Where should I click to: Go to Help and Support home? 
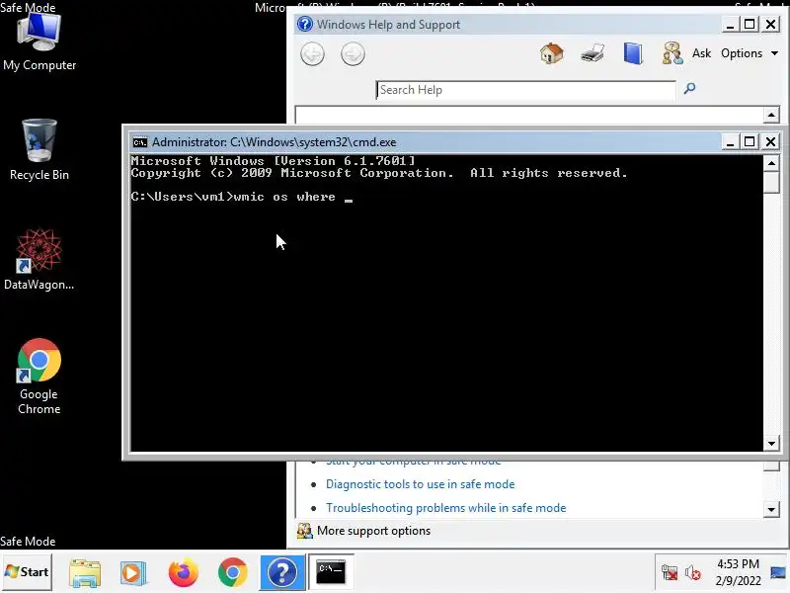tap(552, 53)
